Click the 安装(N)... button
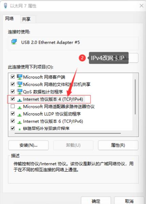 29,145
